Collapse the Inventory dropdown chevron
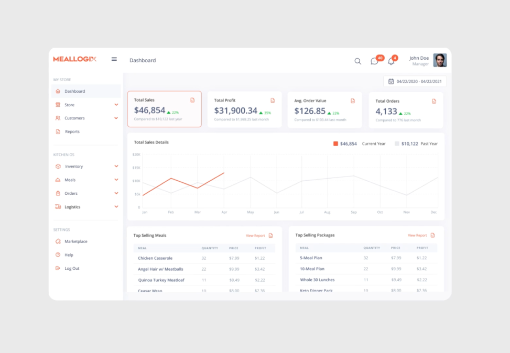Screen dimensions: 510x353 116,167
